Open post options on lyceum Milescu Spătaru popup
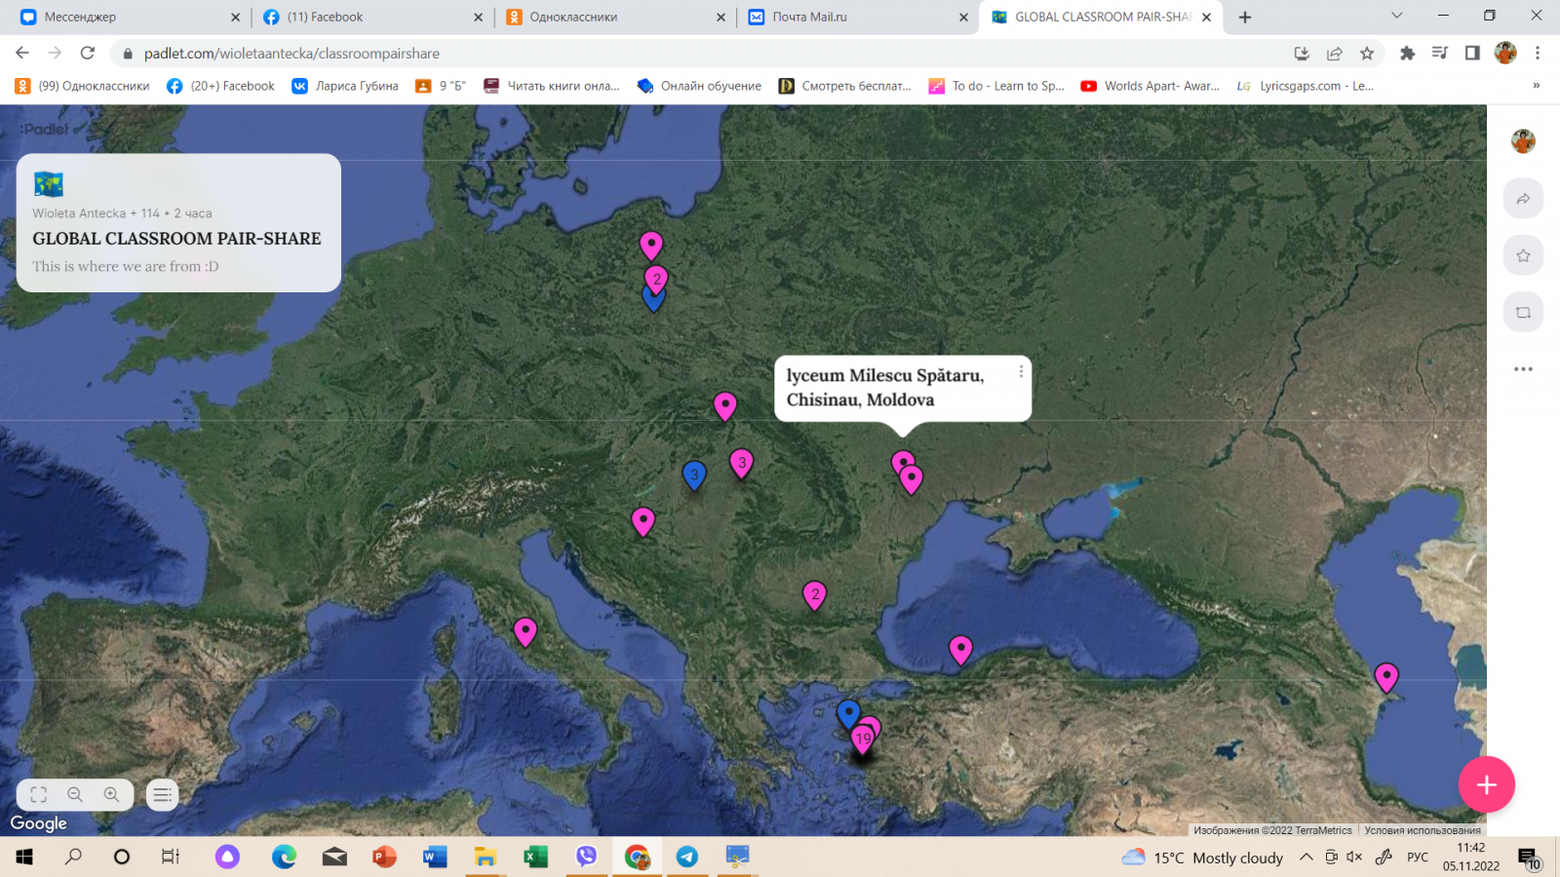Screen dimensions: 1560x877 click(x=1021, y=371)
